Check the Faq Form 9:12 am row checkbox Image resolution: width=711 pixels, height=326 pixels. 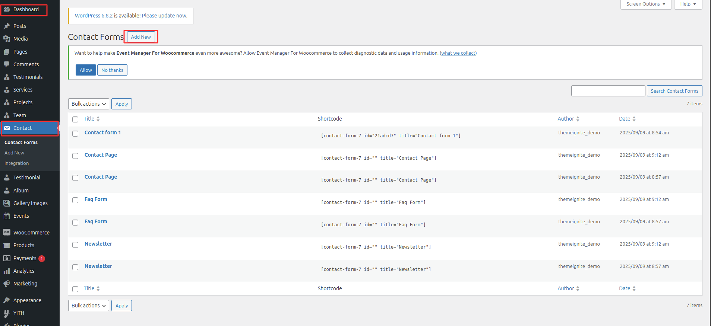[75, 200]
